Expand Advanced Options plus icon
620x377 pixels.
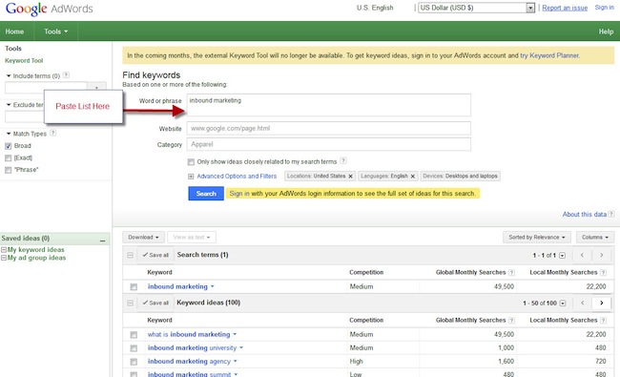click(191, 177)
